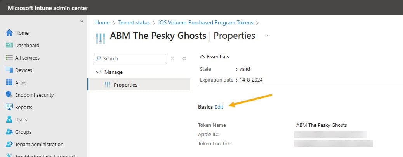Collapse the resource menu pane

tap(184, 58)
